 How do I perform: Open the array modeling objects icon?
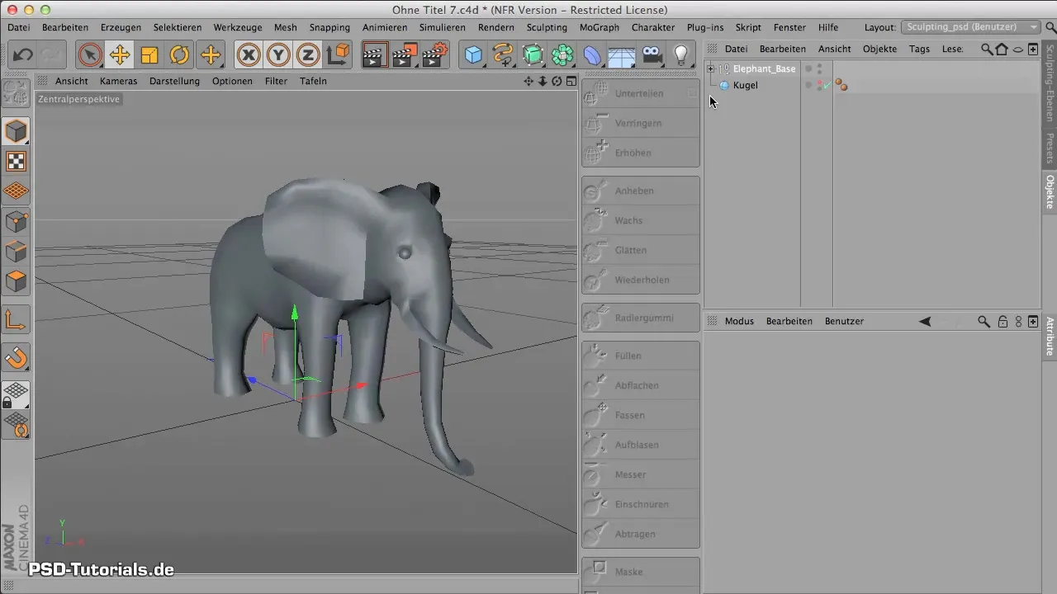click(x=562, y=55)
